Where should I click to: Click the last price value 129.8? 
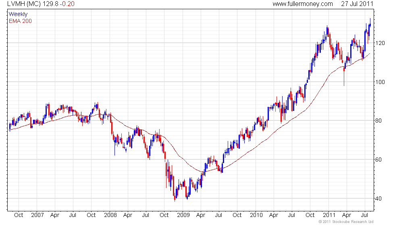click(50, 4)
